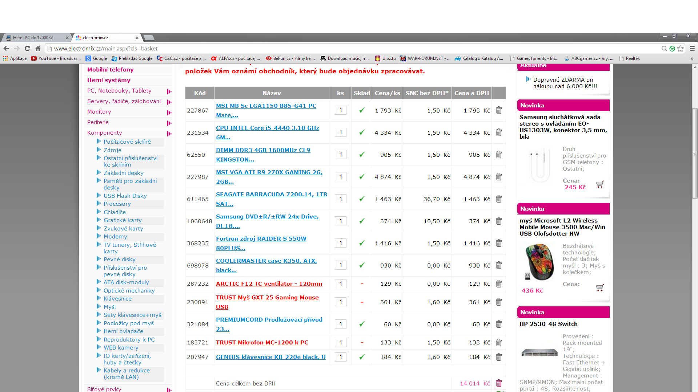Add Microsoft wireless mouse to cart icon
The image size is (698, 392).
pos(600,288)
